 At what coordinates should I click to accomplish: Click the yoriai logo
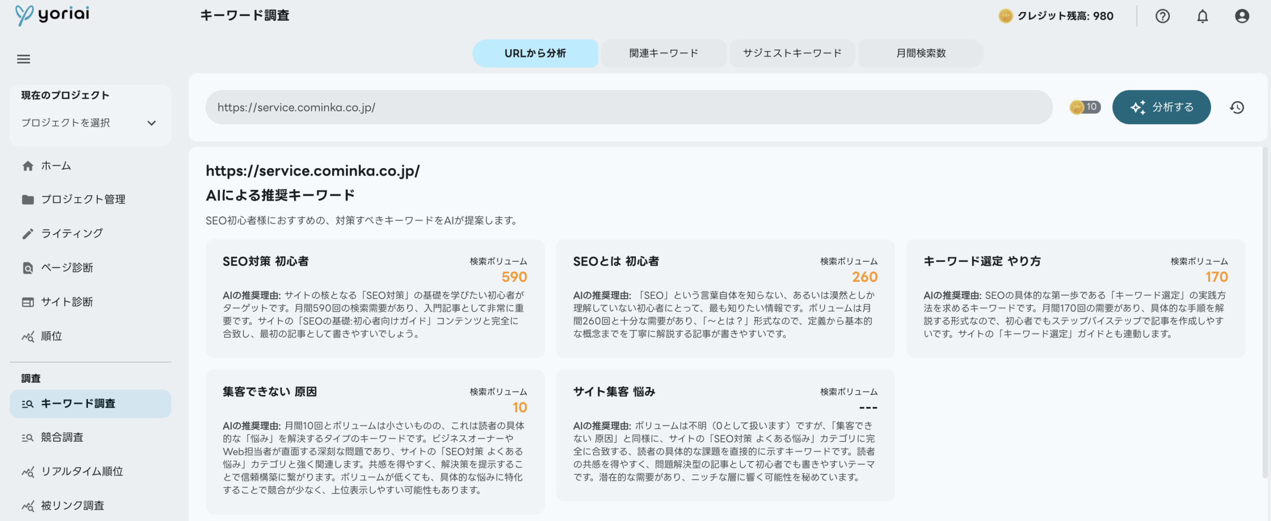click(52, 15)
